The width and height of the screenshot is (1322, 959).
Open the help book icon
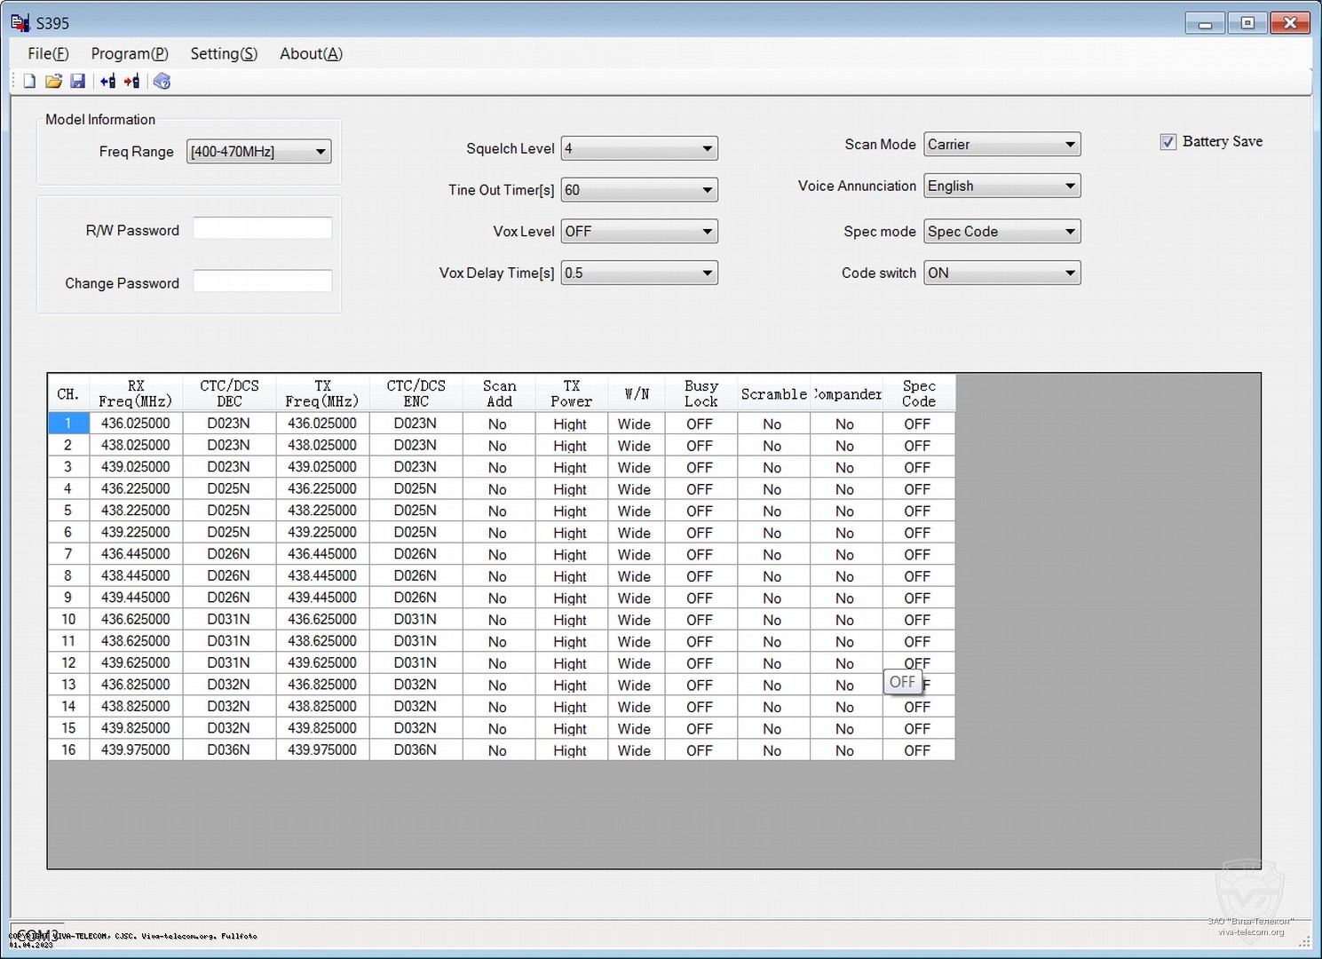point(162,82)
